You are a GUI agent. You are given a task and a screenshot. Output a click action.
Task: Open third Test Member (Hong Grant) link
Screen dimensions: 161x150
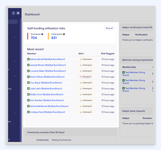coord(134,89)
